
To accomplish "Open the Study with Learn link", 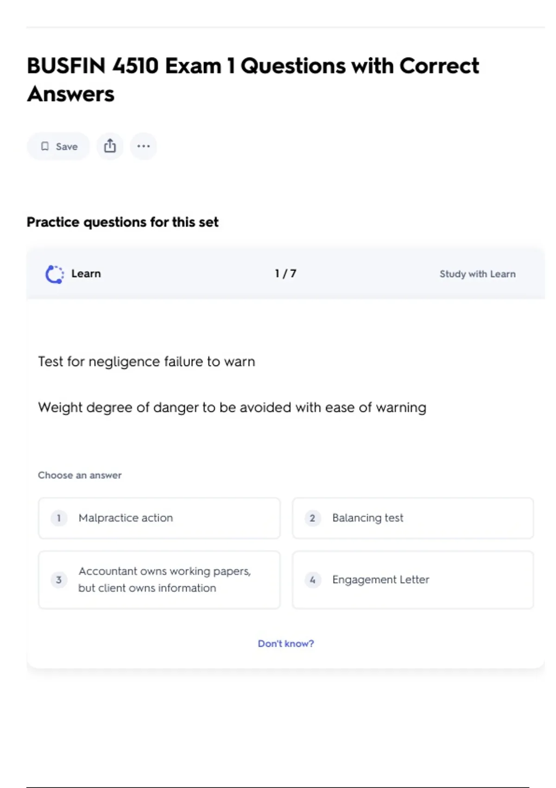I will 477,274.
